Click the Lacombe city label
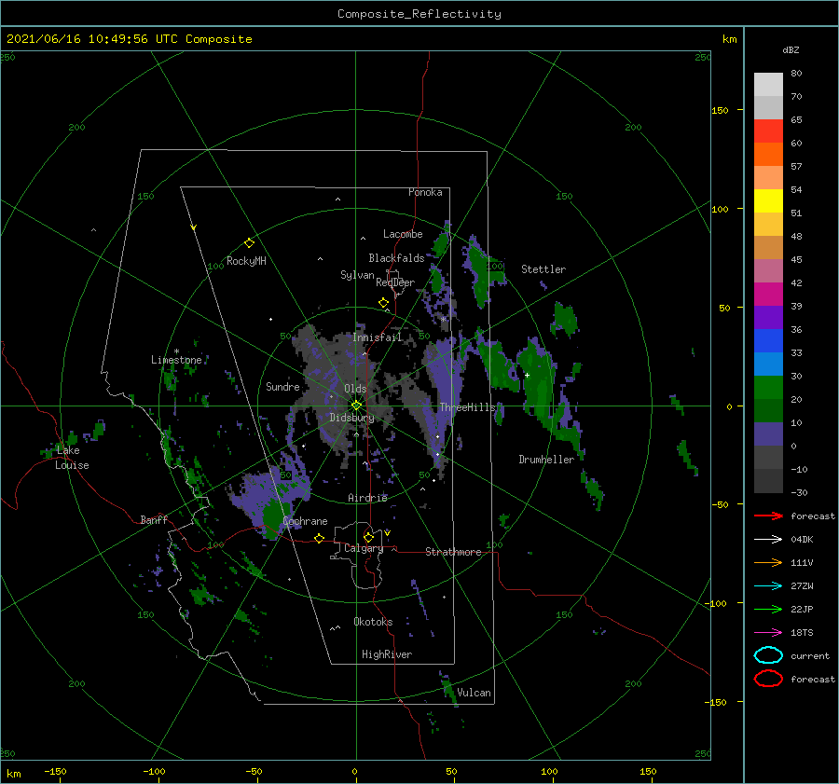 (x=403, y=234)
